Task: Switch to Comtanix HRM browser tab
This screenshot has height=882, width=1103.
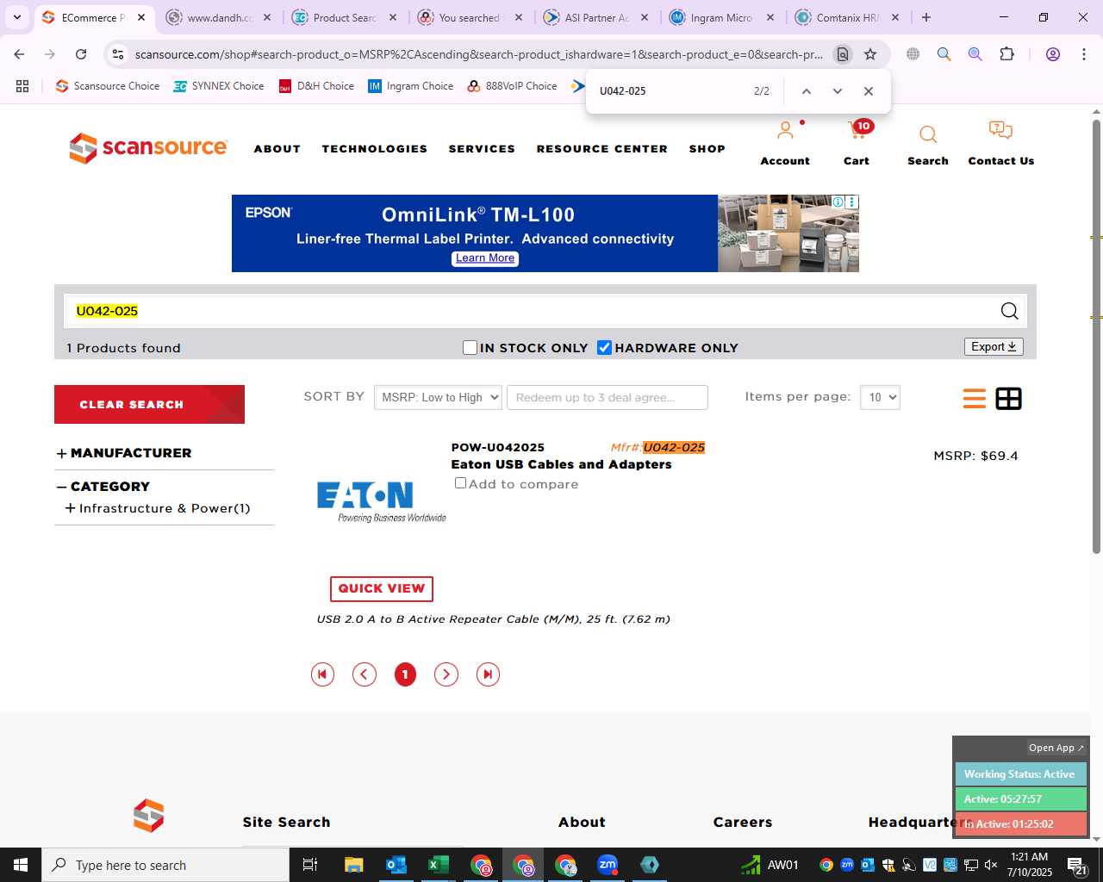Action: coord(847,17)
